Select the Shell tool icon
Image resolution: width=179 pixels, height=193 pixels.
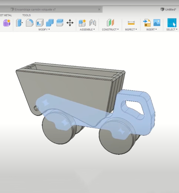(40, 23)
